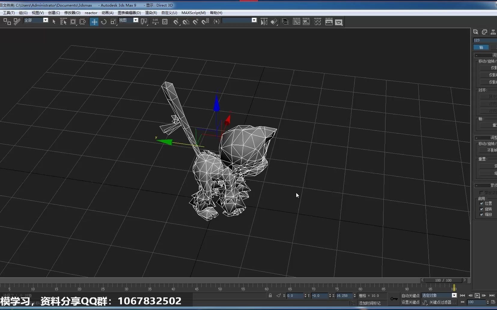Viewport: 497px width, 310px height.
Task: Open Render Scene dialog icon
Action: 329,22
